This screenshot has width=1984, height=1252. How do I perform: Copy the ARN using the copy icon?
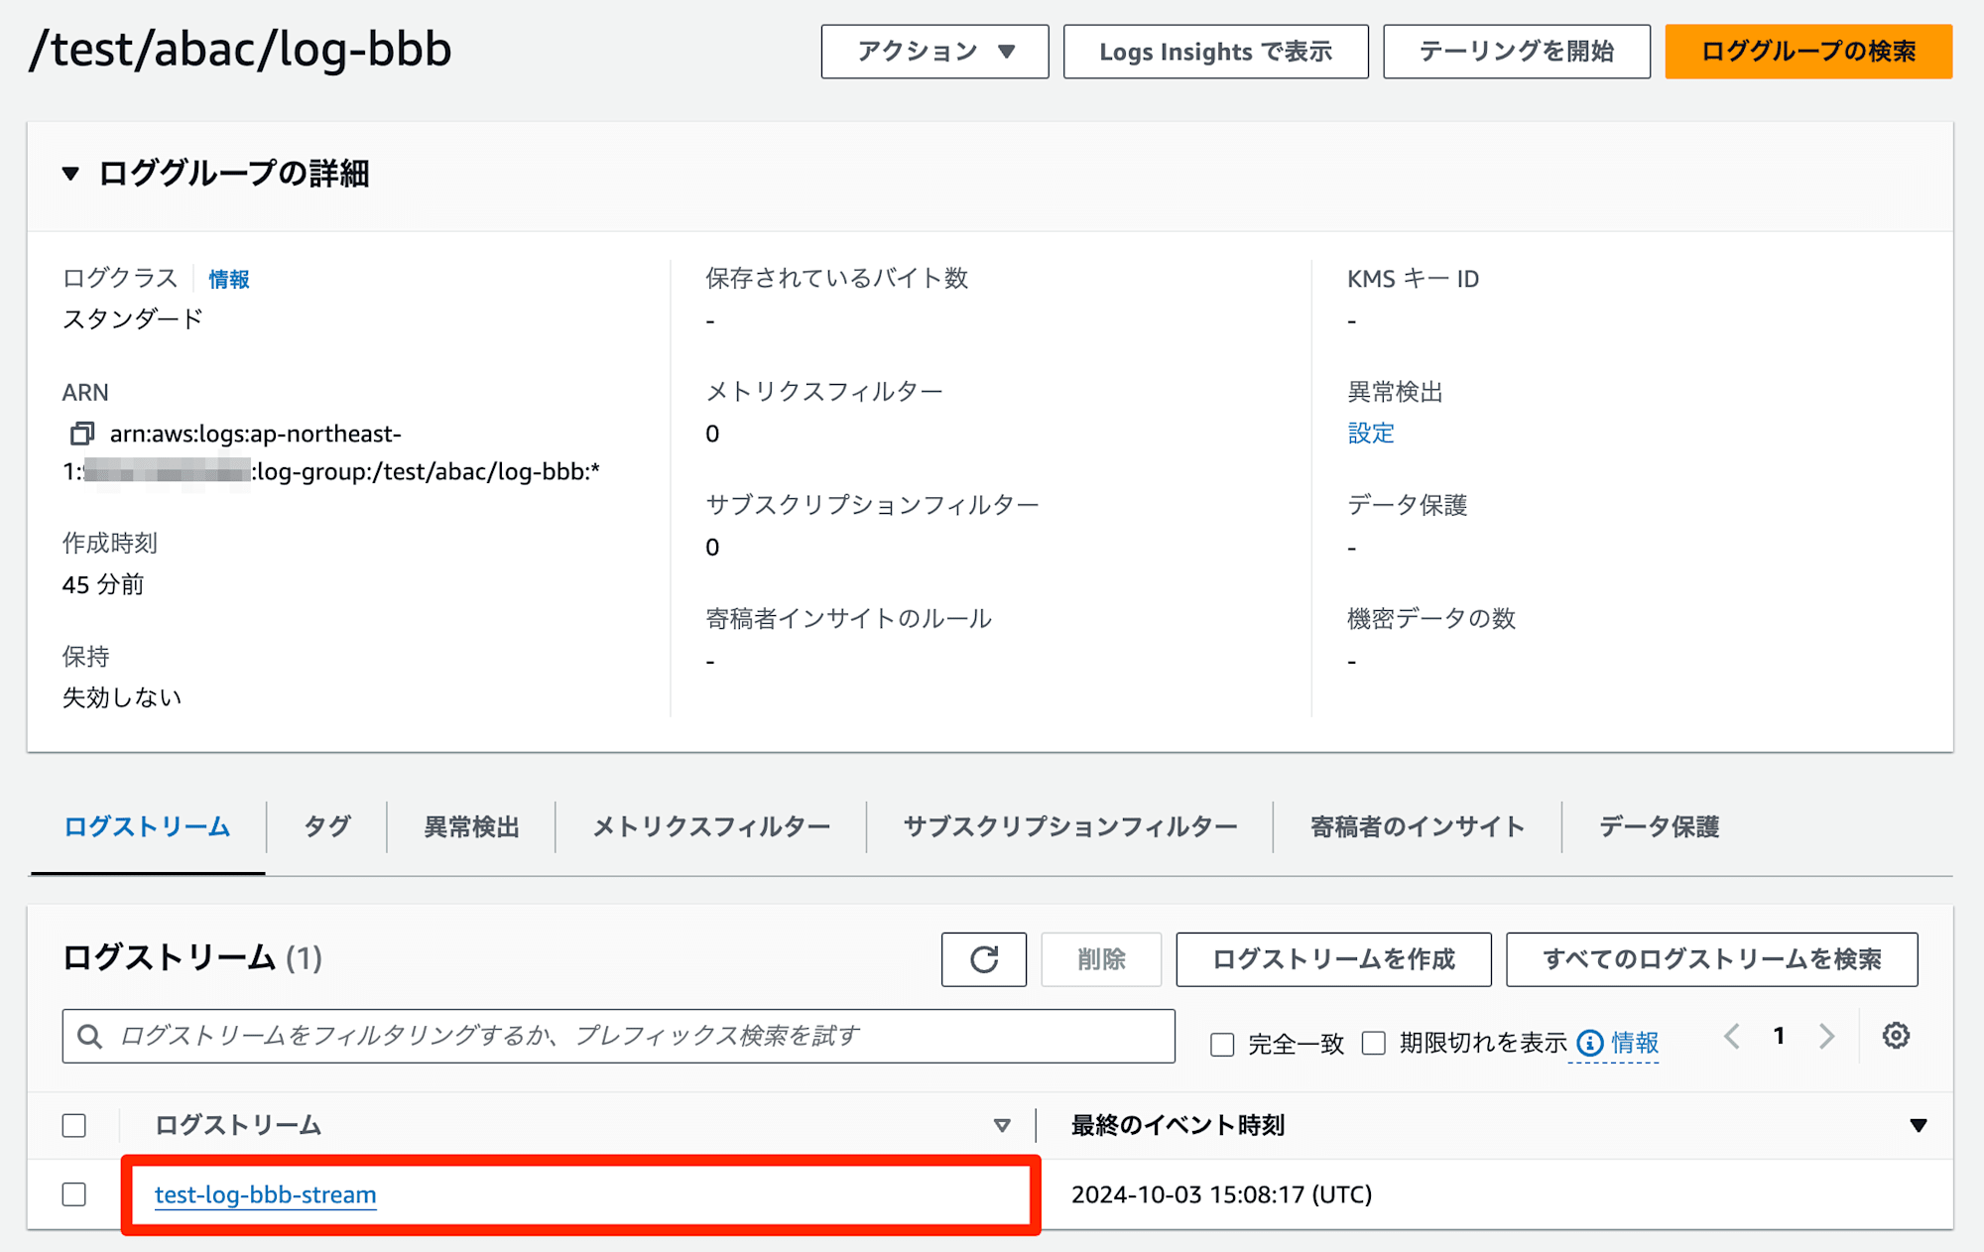[x=82, y=434]
